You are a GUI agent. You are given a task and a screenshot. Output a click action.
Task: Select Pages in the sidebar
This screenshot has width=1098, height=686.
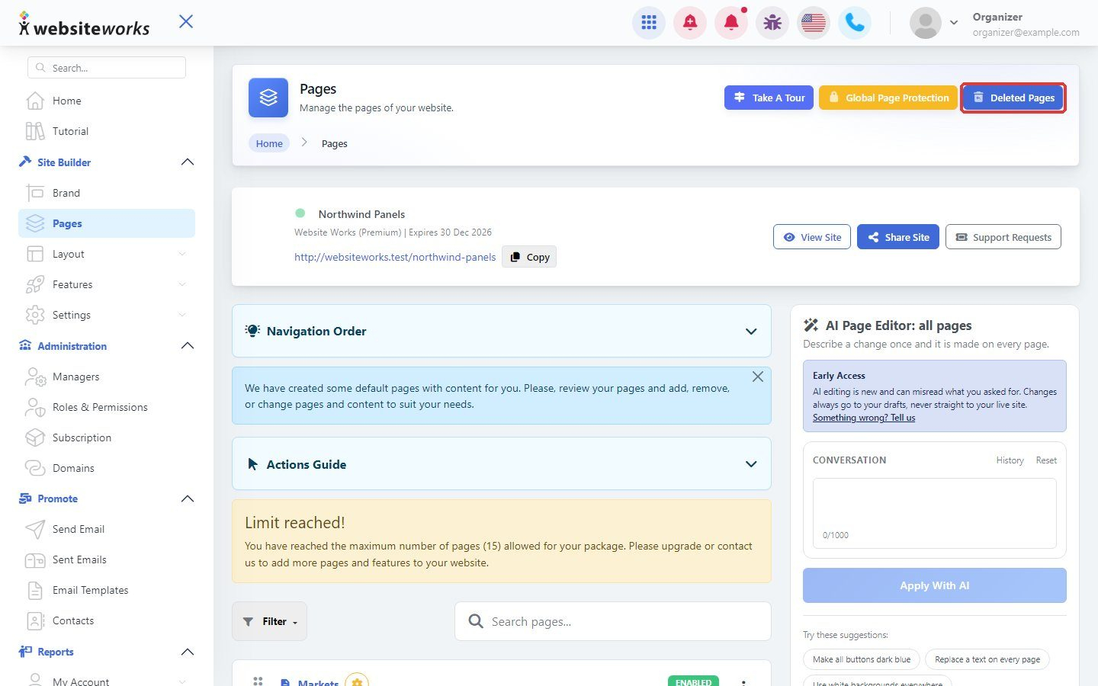click(x=107, y=223)
